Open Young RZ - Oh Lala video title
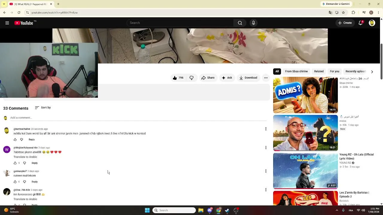 pos(357,156)
